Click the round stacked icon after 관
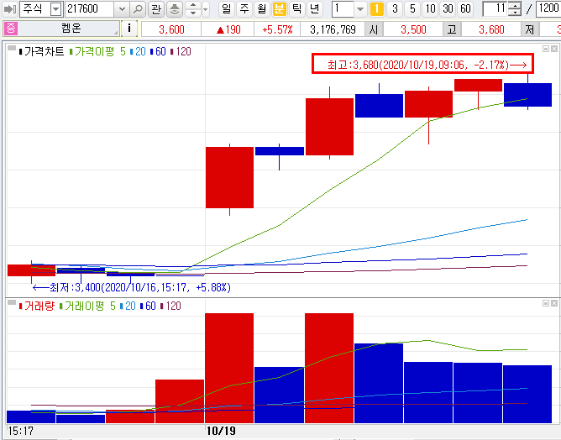Screen dimensions: 561x440 click(x=175, y=9)
